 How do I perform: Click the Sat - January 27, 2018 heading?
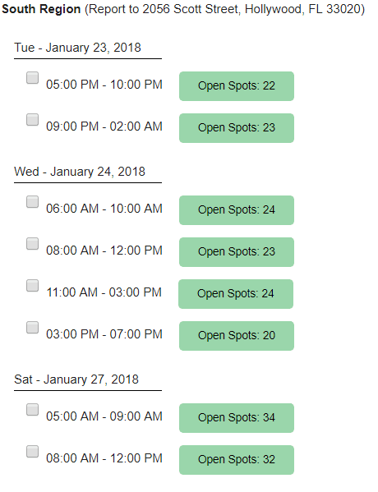tap(76, 379)
